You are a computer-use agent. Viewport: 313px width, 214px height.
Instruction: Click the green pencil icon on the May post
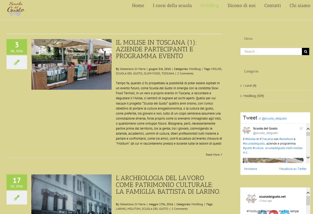17,197
